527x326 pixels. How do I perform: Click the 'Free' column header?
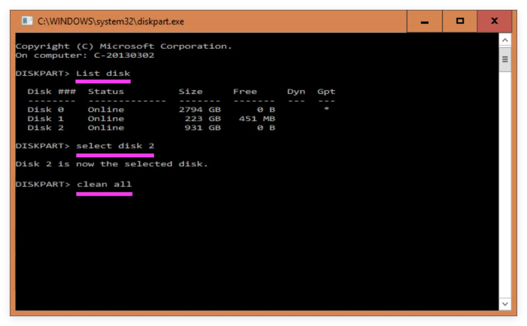(x=245, y=91)
